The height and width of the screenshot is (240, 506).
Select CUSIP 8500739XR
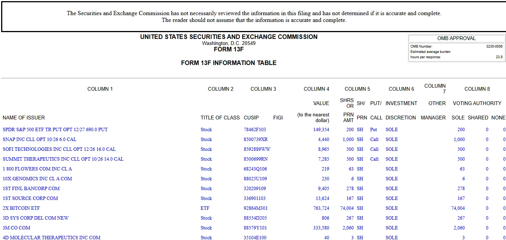point(256,139)
